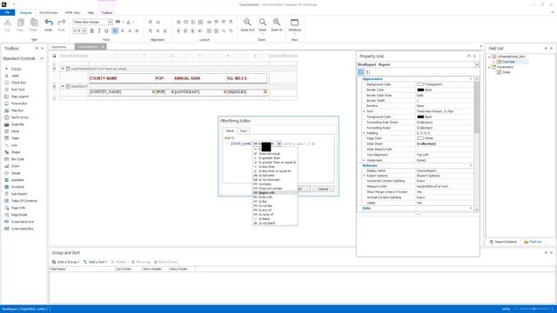Open the Windows view button
The height and width of the screenshot is (313, 557).
pos(294,25)
